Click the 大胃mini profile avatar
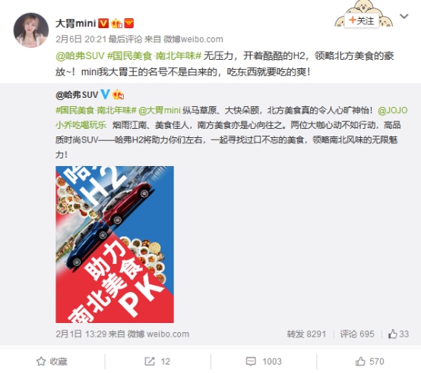 point(31,30)
